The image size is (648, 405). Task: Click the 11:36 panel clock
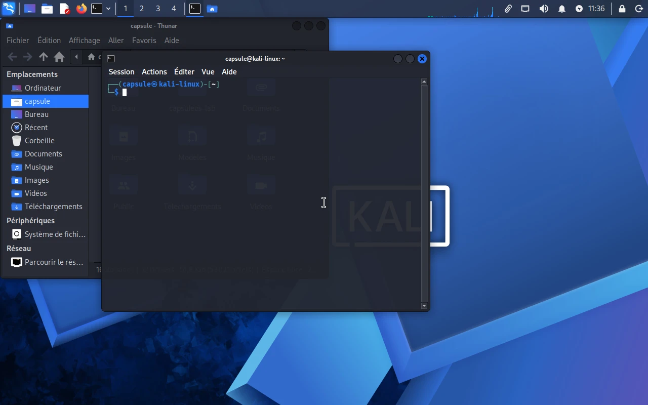(x=596, y=9)
